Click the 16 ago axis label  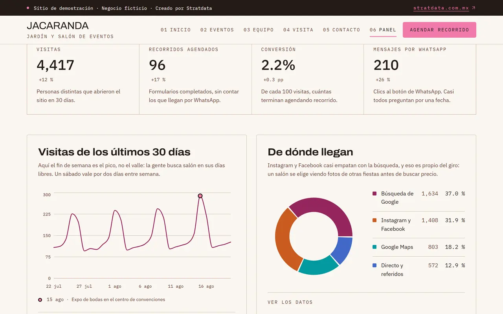[x=206, y=287]
